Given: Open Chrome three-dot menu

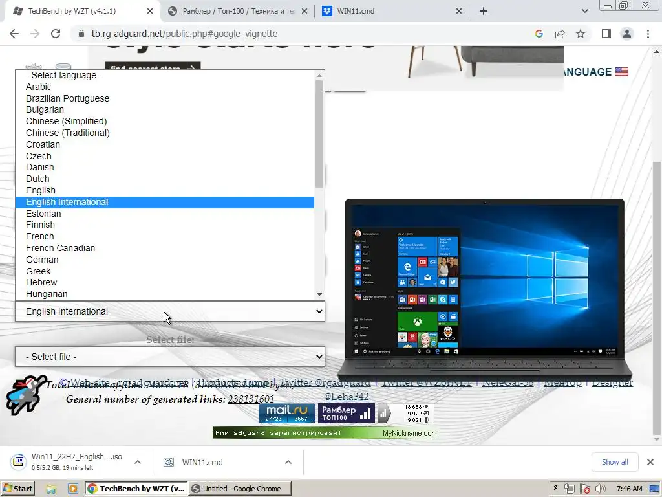Looking at the screenshot, I should [648, 34].
